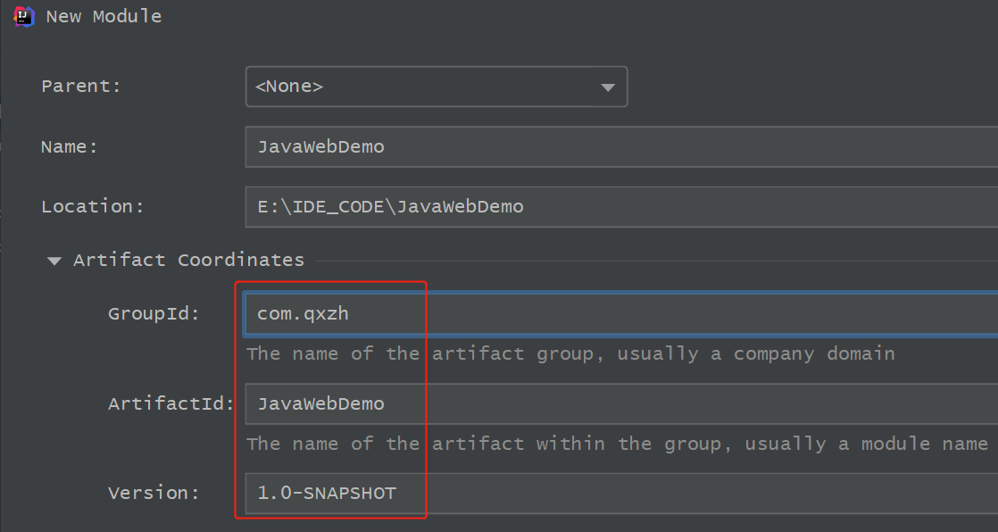Click the "Parent:" label

[x=81, y=87]
